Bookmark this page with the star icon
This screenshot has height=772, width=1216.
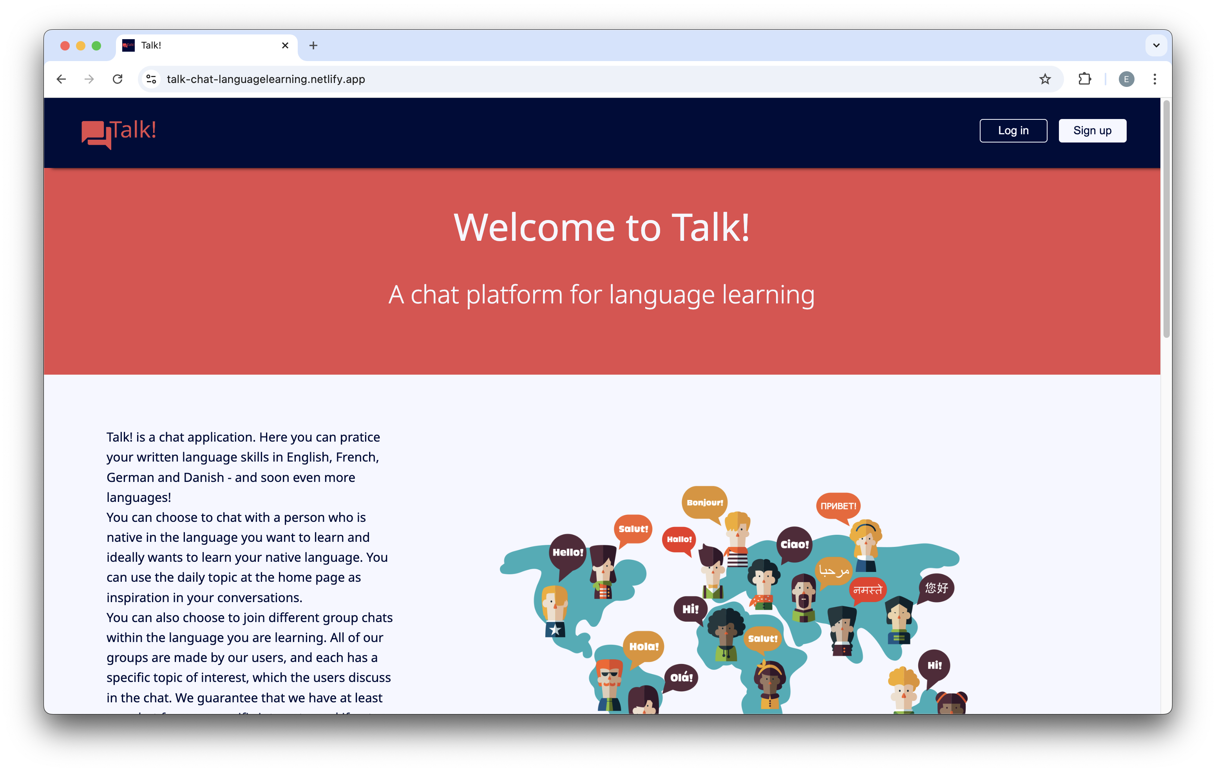tap(1045, 79)
